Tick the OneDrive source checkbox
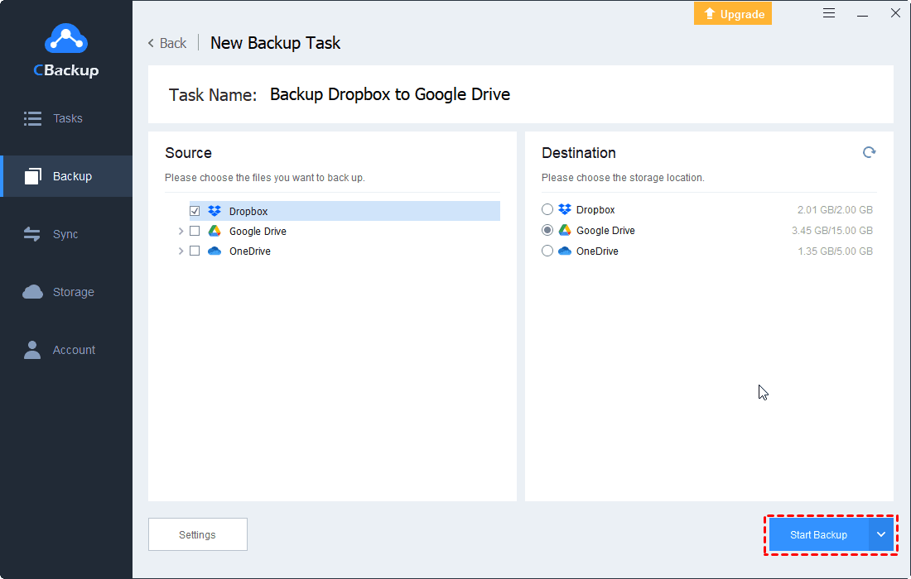 point(195,251)
